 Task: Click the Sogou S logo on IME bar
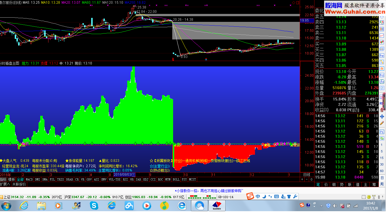[250, 196]
